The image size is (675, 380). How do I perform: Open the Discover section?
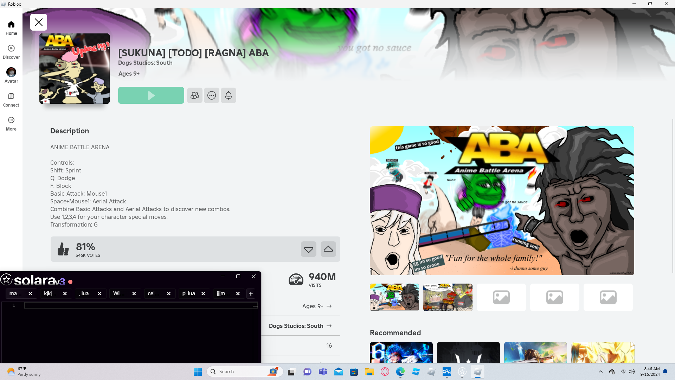(11, 52)
